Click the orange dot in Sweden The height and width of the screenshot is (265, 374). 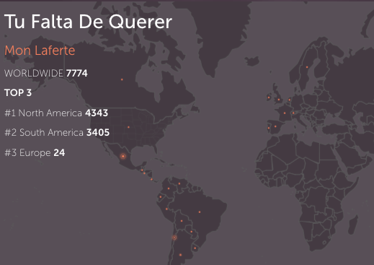307,67
